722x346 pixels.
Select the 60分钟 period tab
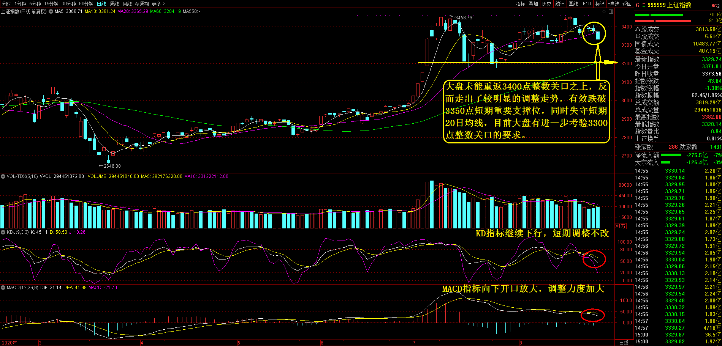[x=86, y=4]
